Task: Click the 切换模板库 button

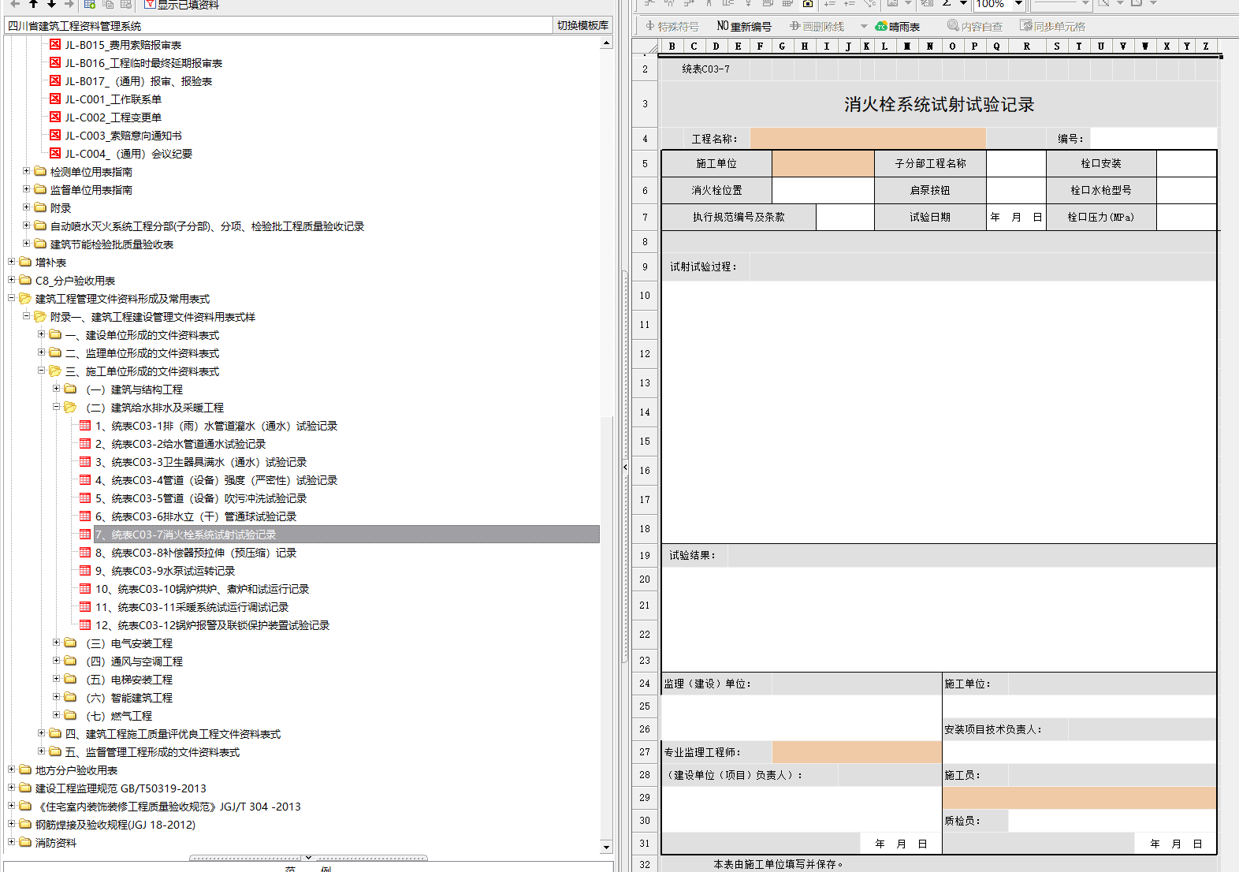Action: coord(582,26)
